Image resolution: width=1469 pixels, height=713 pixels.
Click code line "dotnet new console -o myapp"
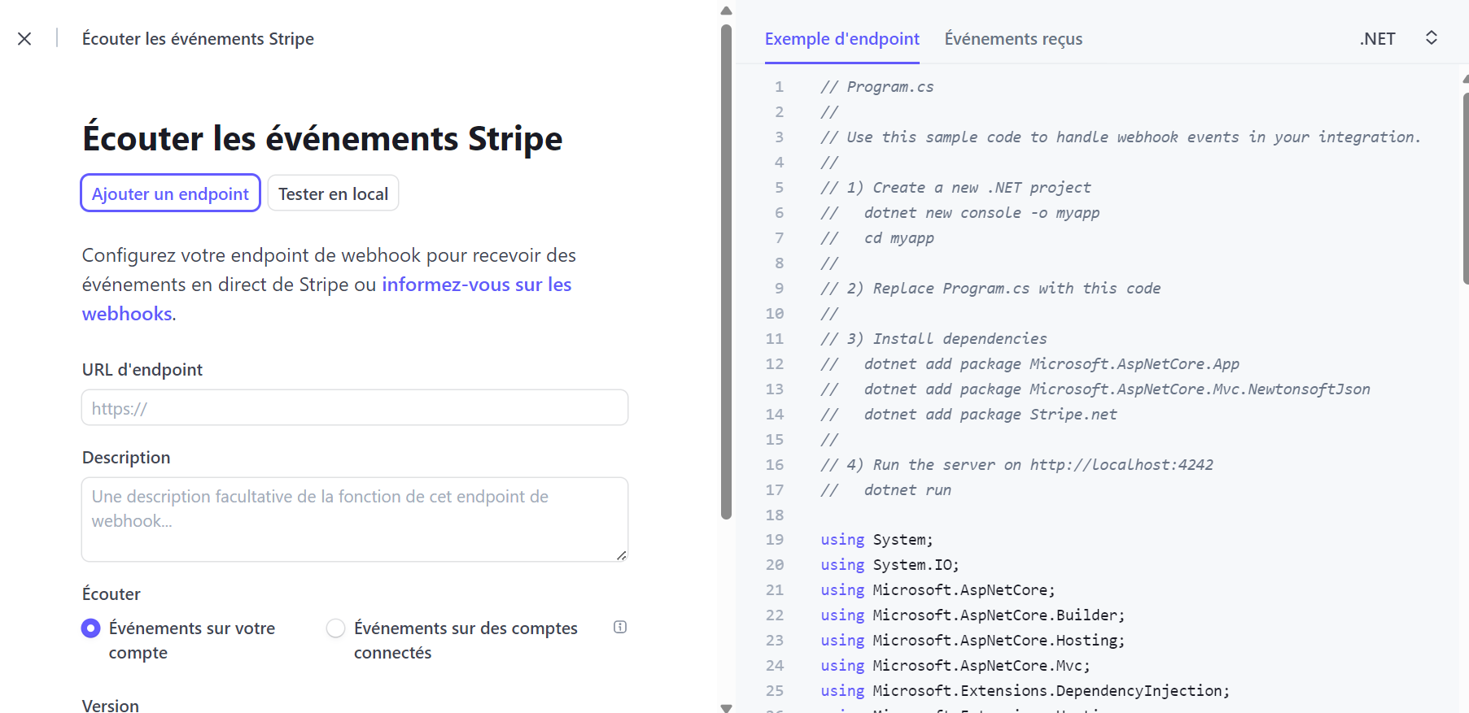pos(982,213)
